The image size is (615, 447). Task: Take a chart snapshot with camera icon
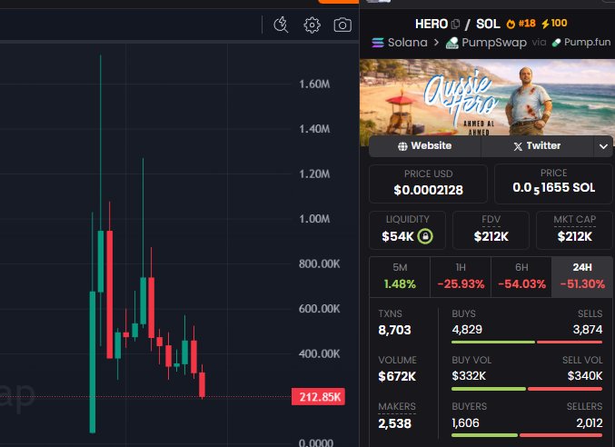(342, 25)
